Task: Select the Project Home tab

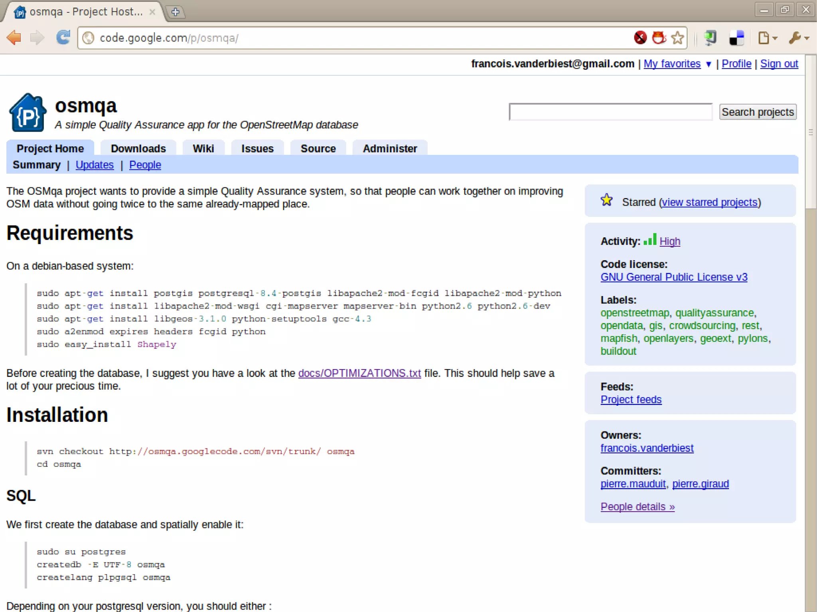Action: [50, 148]
